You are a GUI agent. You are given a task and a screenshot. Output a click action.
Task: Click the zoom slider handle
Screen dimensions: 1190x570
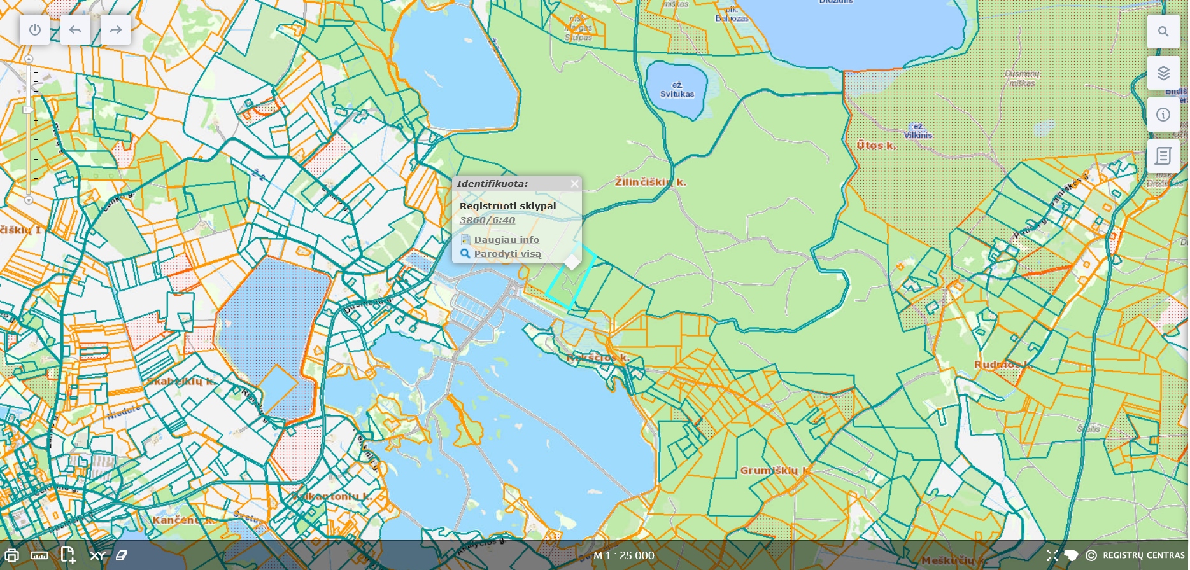(28, 109)
